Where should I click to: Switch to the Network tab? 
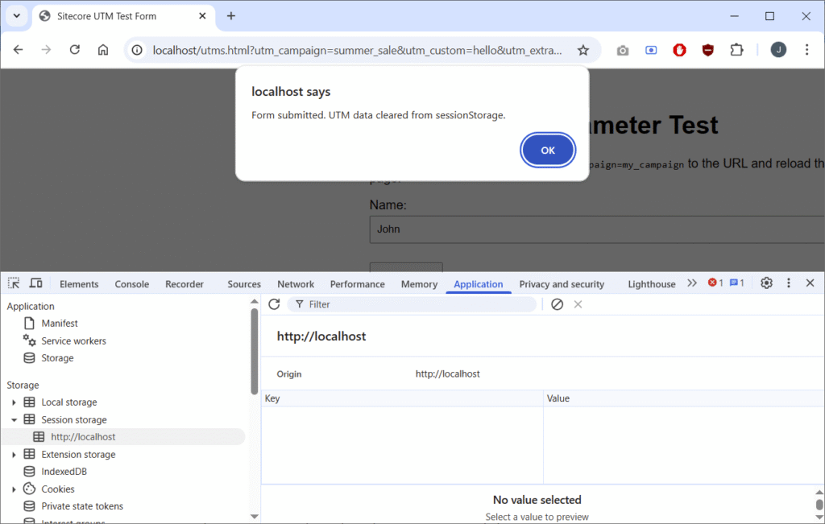296,284
